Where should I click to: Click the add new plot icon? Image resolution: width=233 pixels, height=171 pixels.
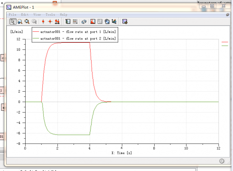coord(125,21)
